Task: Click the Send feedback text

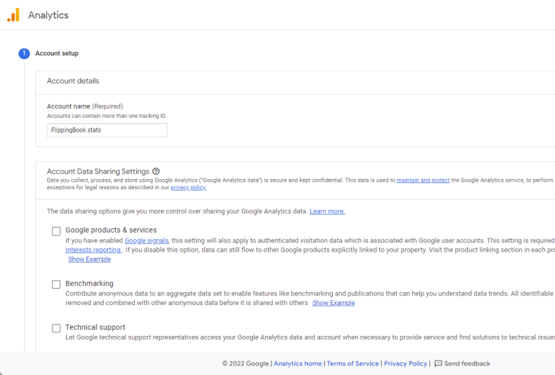Action: click(x=467, y=363)
